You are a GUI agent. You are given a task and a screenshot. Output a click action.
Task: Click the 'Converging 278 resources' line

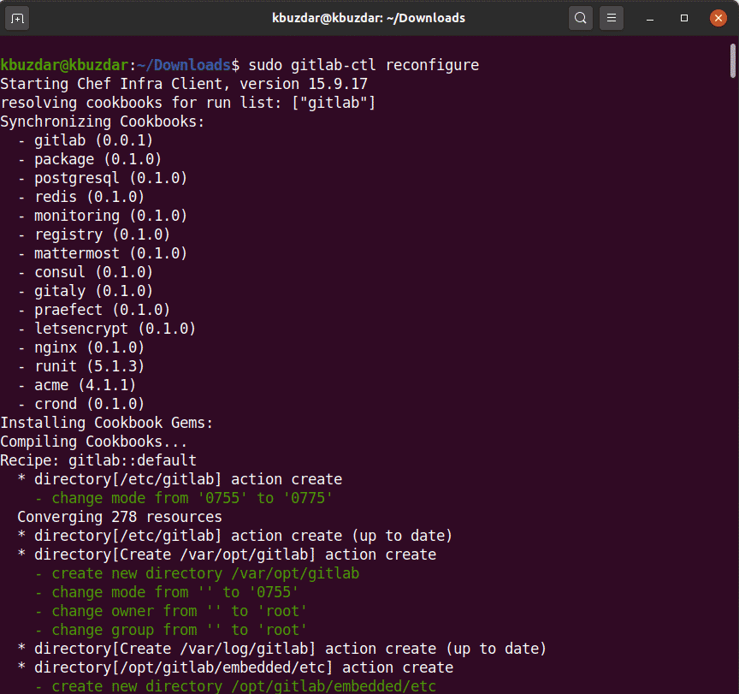pos(119,517)
